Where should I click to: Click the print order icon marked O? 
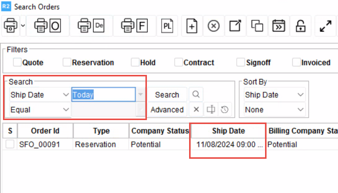[48, 26]
